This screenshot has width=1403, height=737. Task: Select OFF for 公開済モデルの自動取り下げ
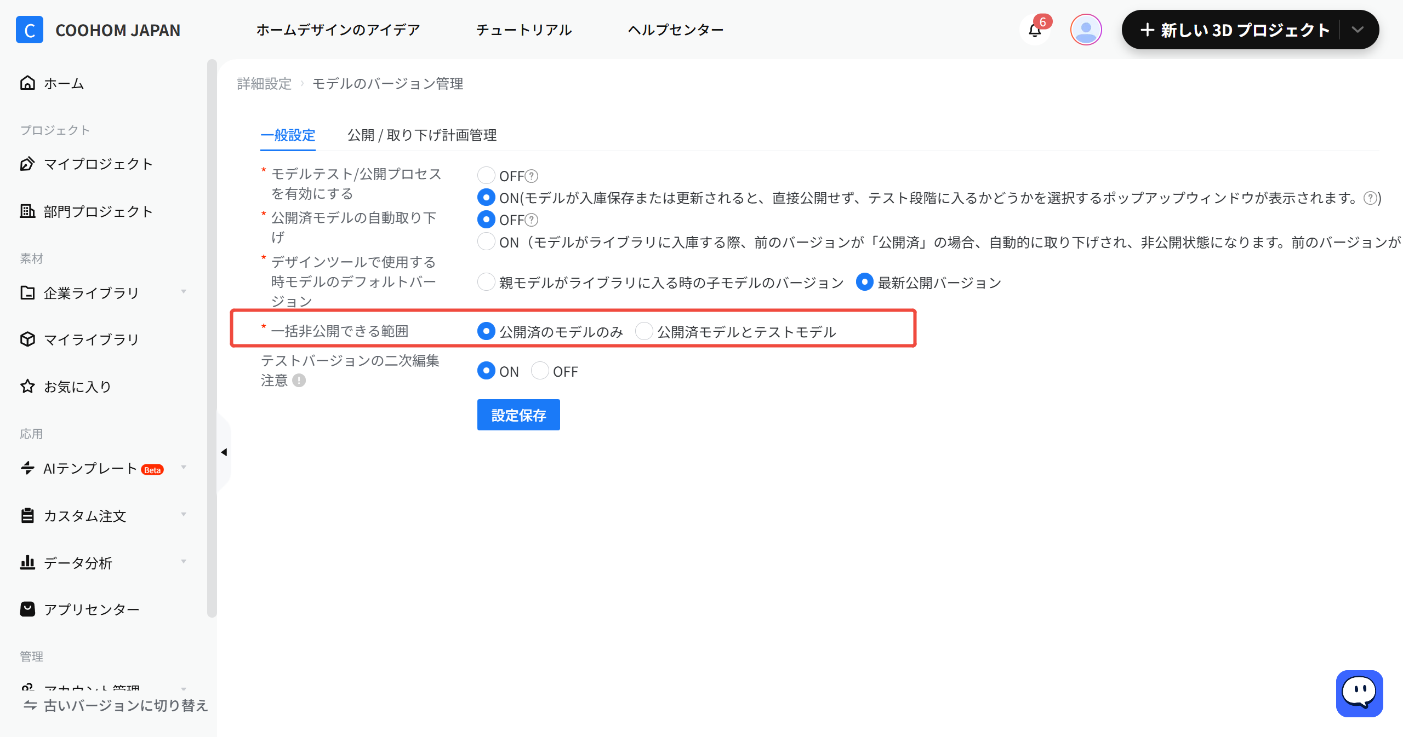coord(486,219)
